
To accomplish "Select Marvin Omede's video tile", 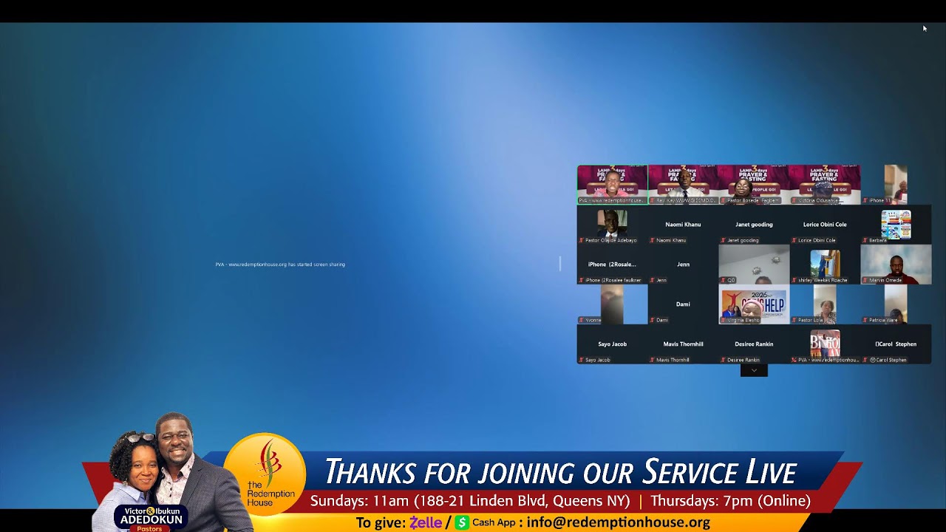I will coord(896,265).
